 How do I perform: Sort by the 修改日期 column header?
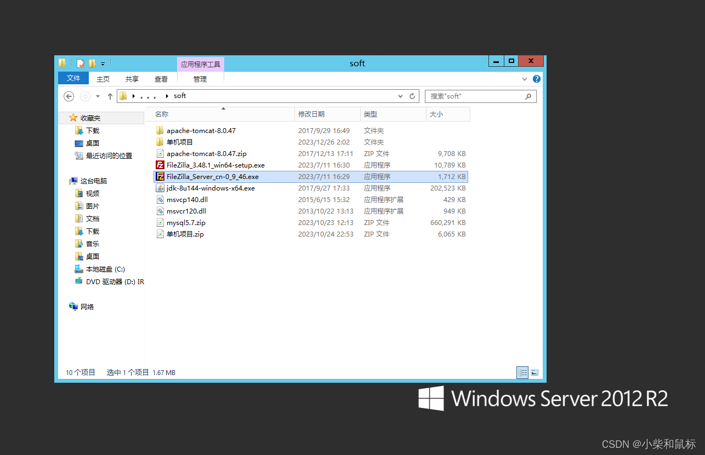327,114
